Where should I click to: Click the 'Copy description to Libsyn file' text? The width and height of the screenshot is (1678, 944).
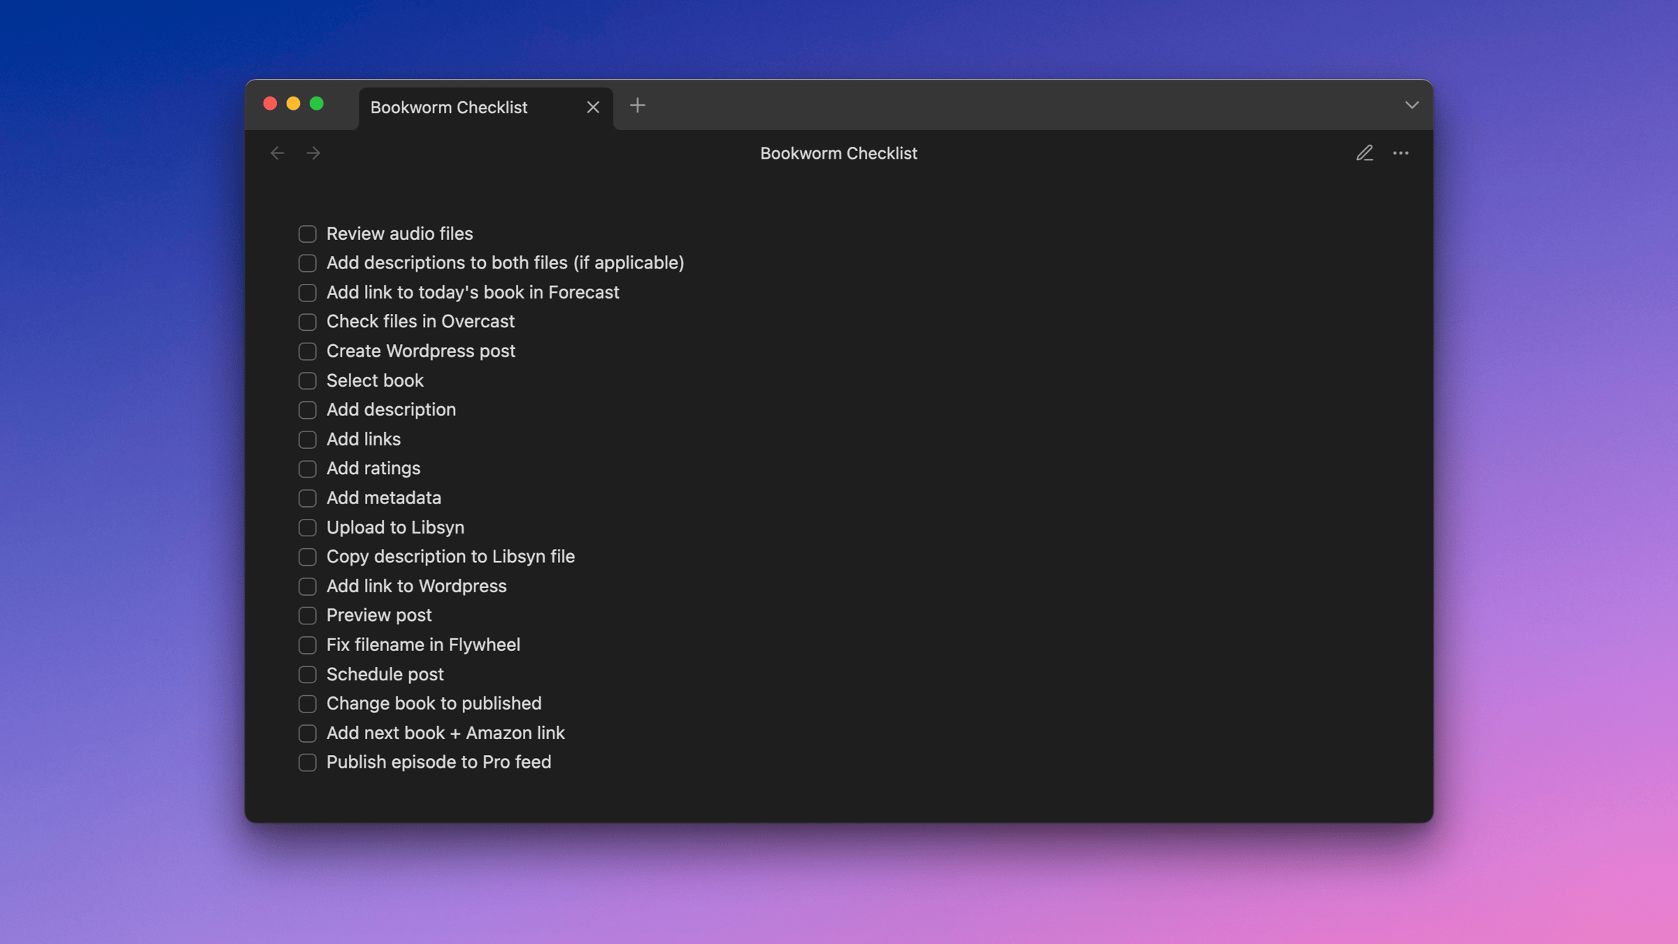click(450, 557)
